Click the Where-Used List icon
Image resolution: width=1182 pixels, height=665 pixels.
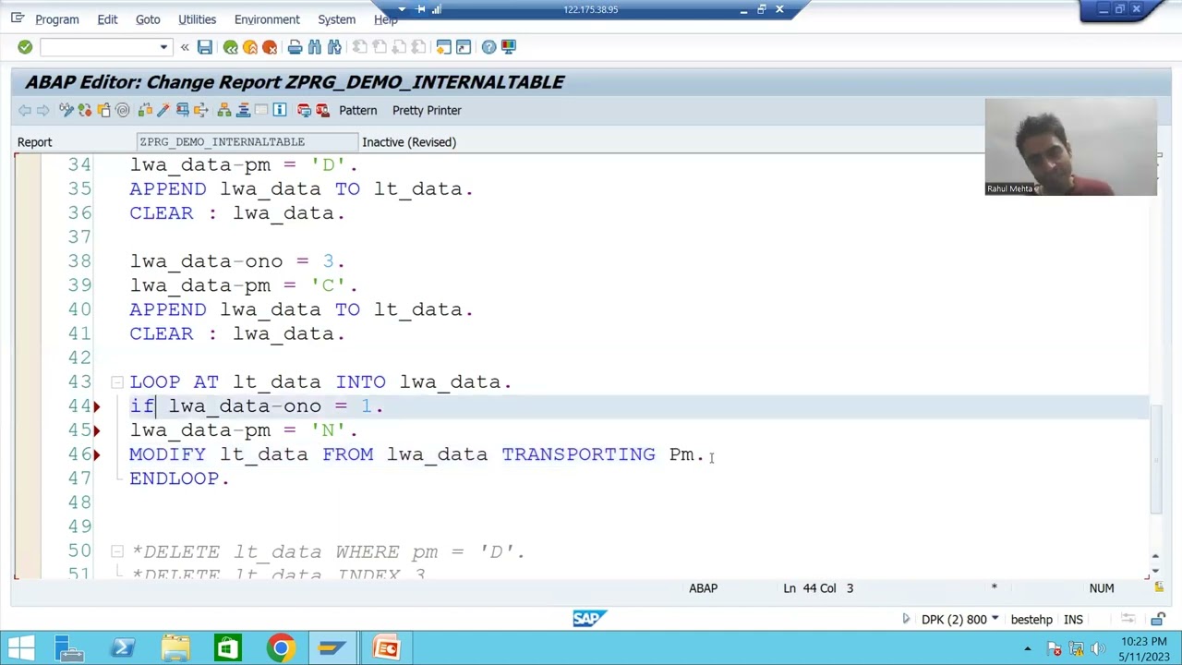(201, 110)
